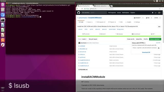164x92 pixels.
Task: Open the cdc-acm.ko file
Action: 83,52
